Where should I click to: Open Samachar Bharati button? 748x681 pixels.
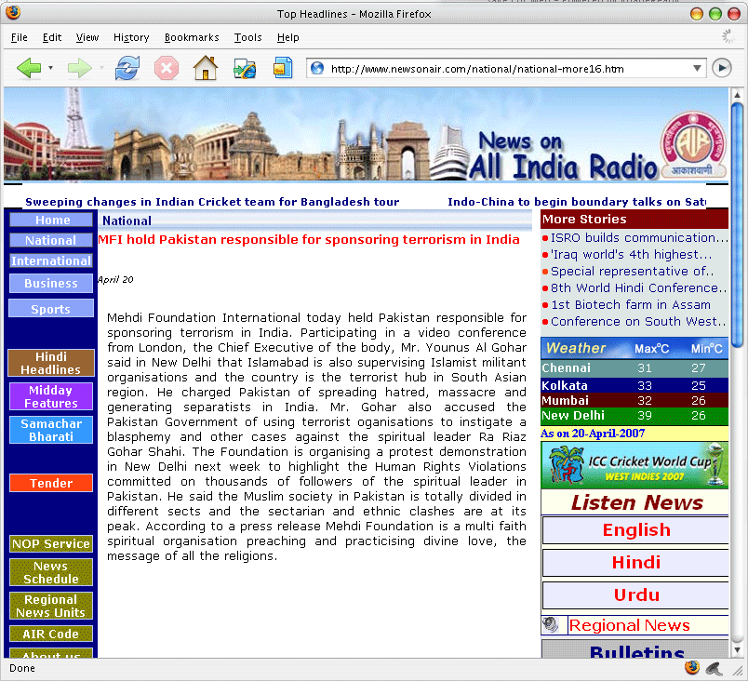(x=51, y=430)
